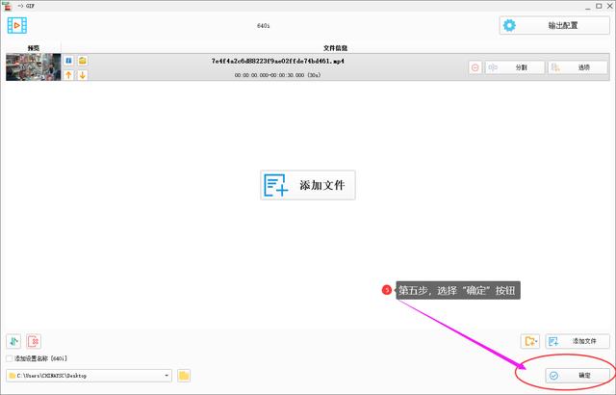Open the file's folder icon in row
616x395 pixels.
pyautogui.click(x=83, y=61)
